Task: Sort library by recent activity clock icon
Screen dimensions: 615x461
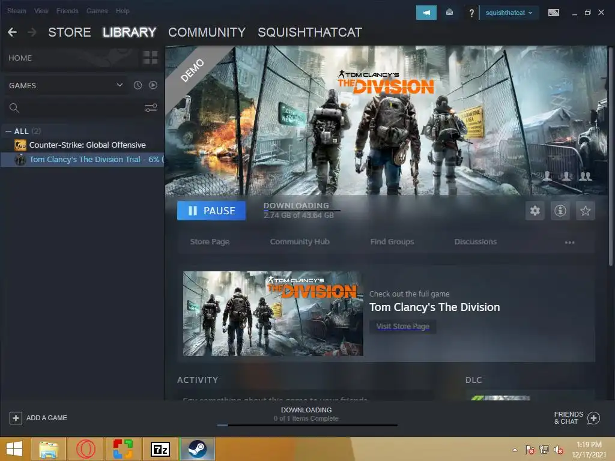Action: click(138, 85)
